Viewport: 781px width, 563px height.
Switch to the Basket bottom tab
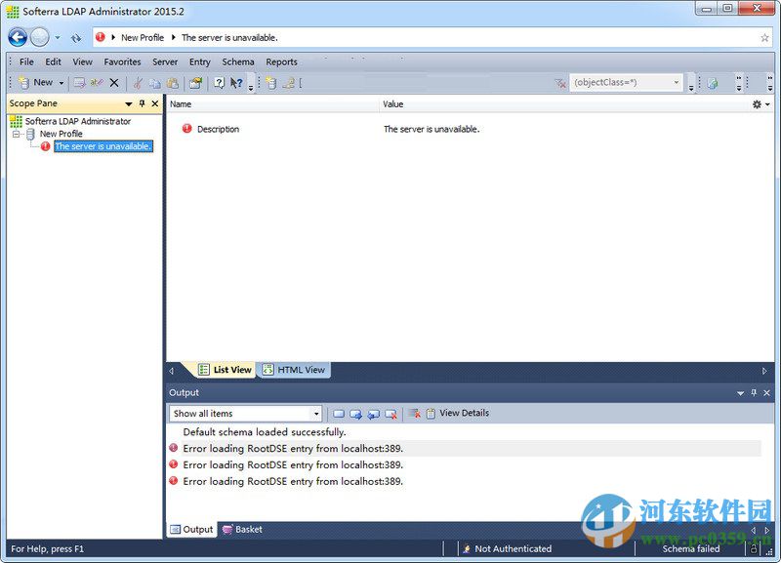click(242, 530)
